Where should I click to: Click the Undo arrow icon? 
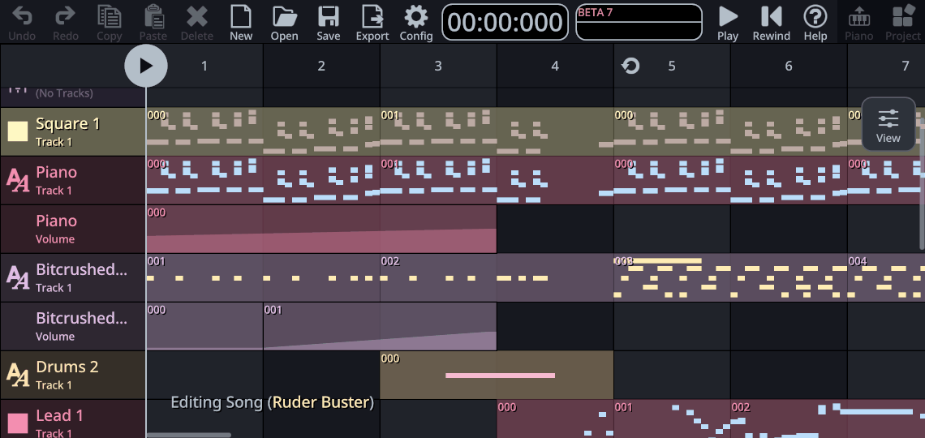(22, 16)
